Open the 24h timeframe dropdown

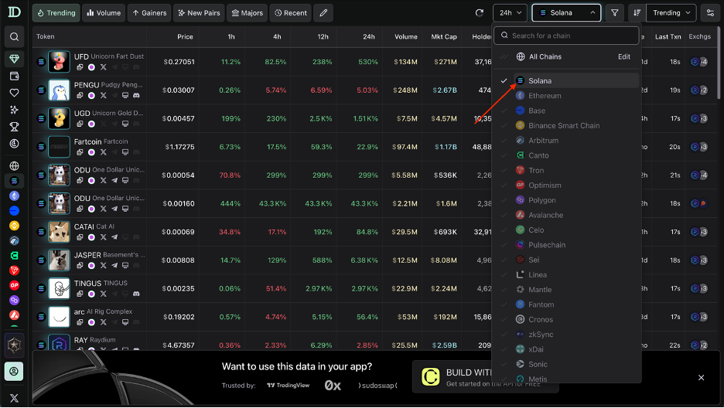[511, 13]
